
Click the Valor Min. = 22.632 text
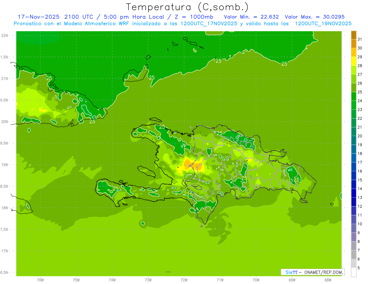(251, 17)
